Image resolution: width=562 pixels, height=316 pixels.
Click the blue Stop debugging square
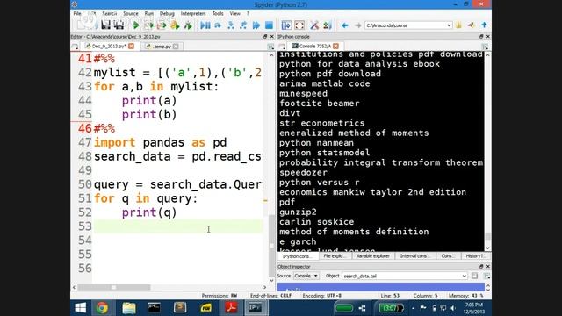coord(269,25)
